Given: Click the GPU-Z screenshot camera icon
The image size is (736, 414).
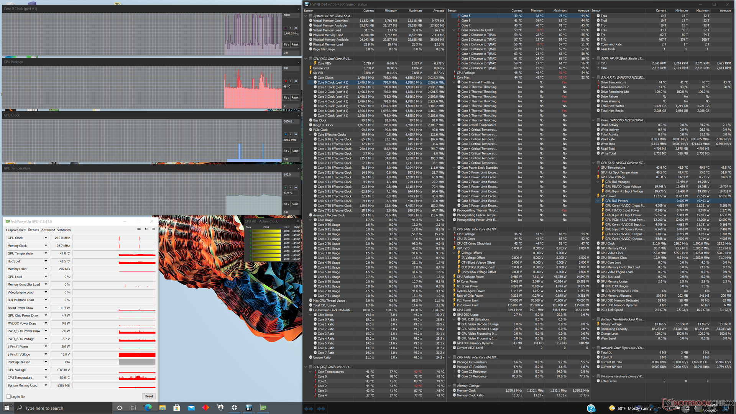Looking at the screenshot, I should tap(139, 229).
